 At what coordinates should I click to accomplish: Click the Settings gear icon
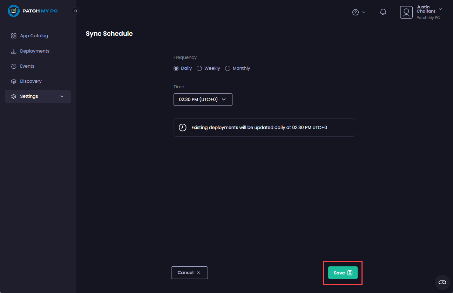(x=13, y=96)
